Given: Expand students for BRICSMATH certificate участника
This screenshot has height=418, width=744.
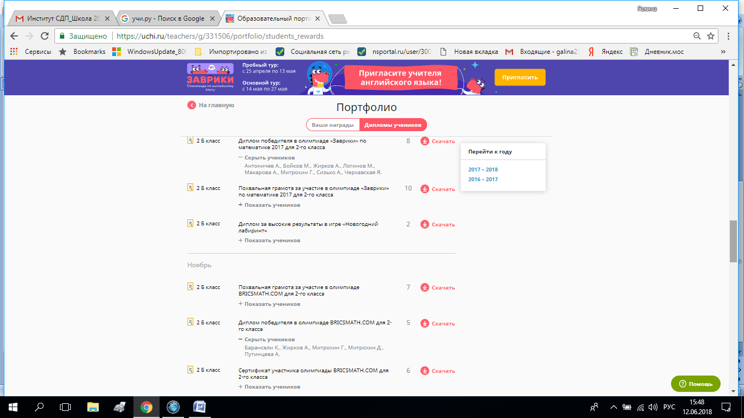Looking at the screenshot, I should 269,387.
